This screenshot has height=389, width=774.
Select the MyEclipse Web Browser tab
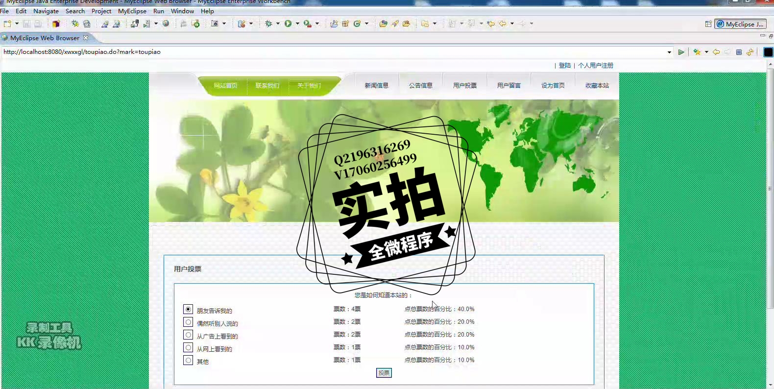pos(45,38)
